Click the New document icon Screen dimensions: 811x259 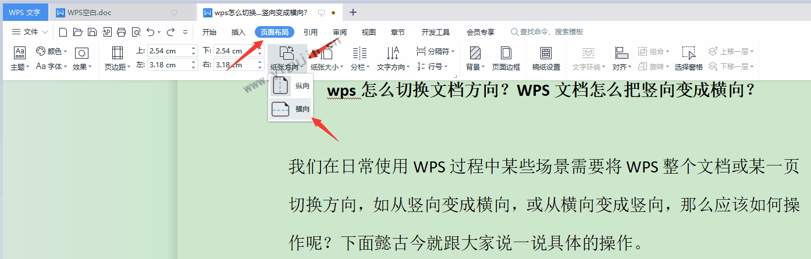[63, 32]
